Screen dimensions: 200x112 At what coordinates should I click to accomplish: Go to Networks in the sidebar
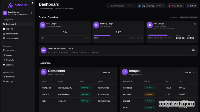coord(10,60)
